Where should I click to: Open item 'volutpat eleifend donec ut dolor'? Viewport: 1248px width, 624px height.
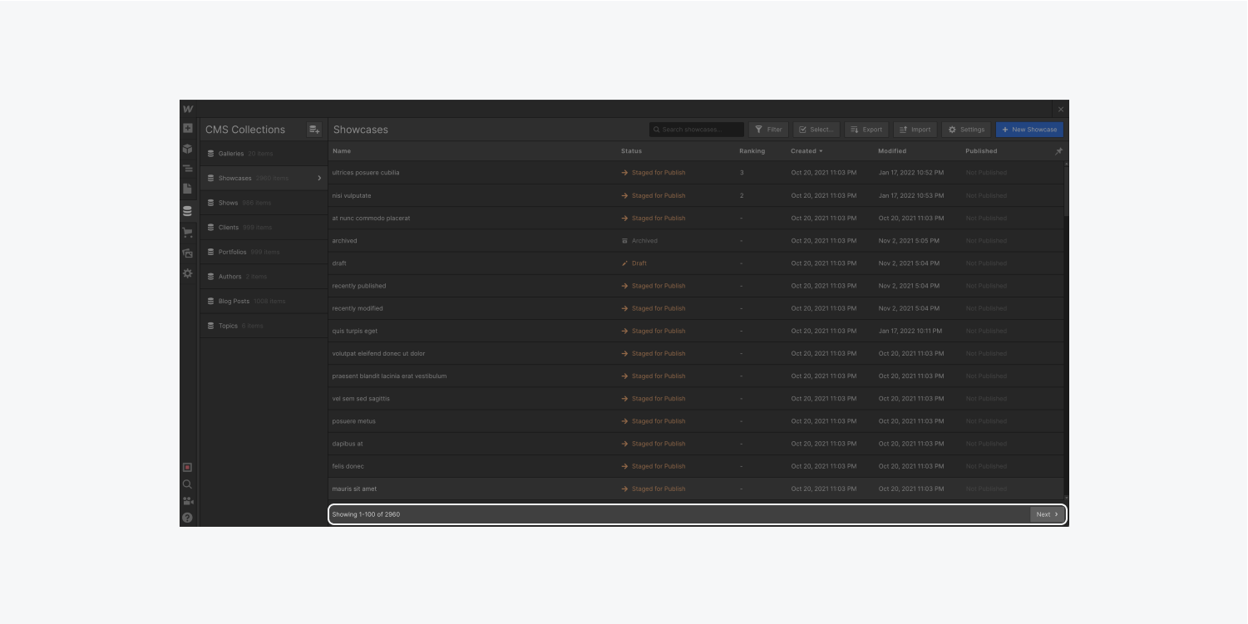pyautogui.click(x=696, y=354)
